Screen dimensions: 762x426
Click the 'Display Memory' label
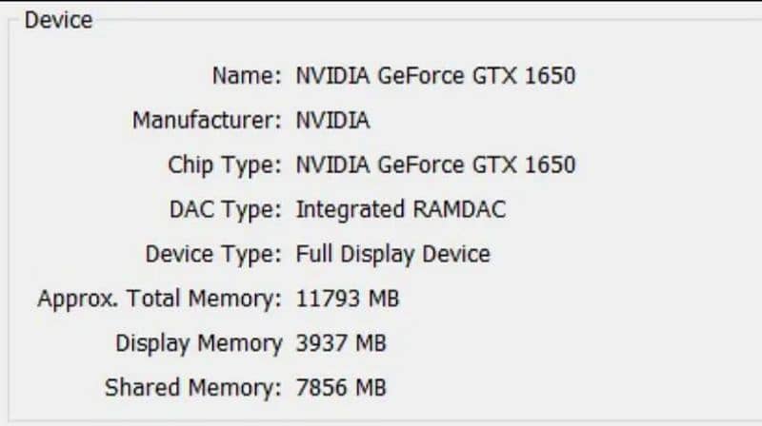click(198, 343)
